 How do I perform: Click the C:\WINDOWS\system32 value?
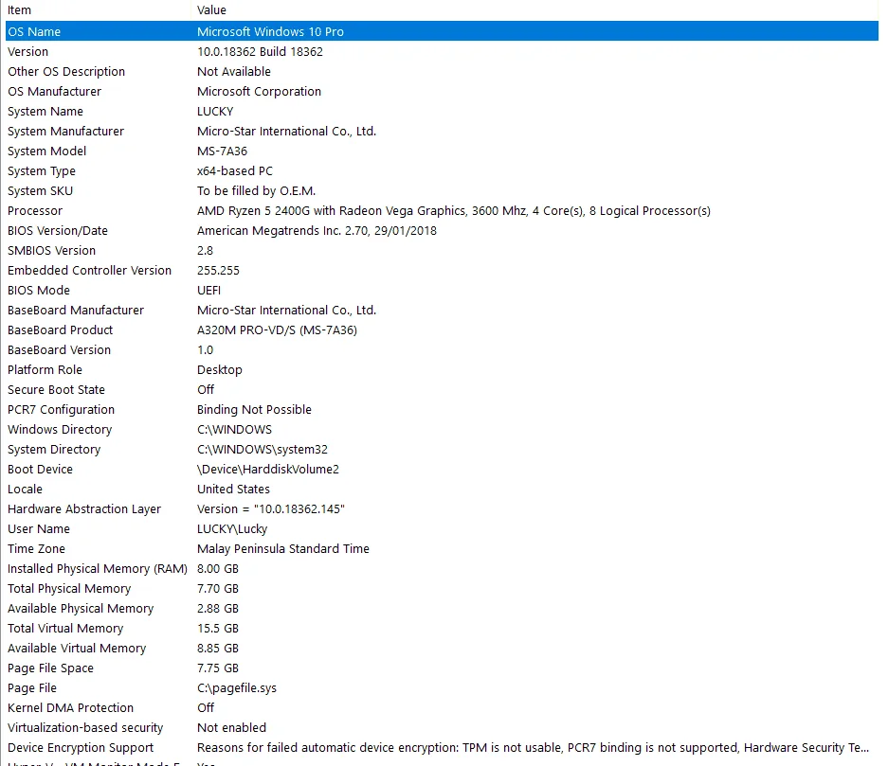coord(263,449)
